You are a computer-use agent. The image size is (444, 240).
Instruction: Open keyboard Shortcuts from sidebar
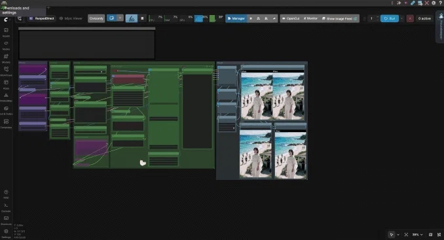6,220
